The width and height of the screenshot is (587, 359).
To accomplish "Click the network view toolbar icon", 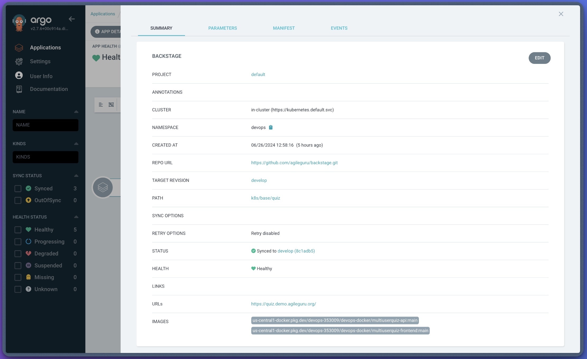I will pos(111,105).
